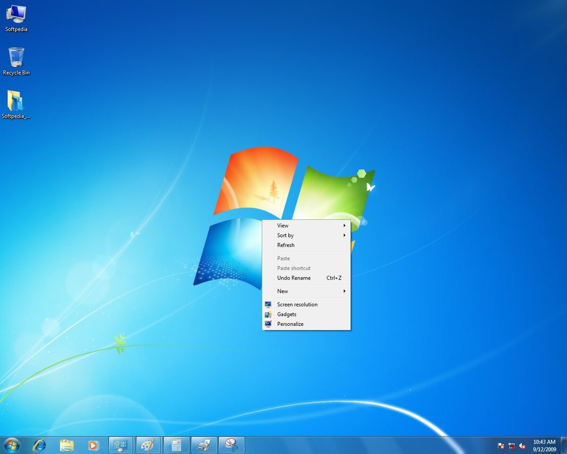Open the Calculator taskbar button
This screenshot has width=567, height=454.
[176, 445]
